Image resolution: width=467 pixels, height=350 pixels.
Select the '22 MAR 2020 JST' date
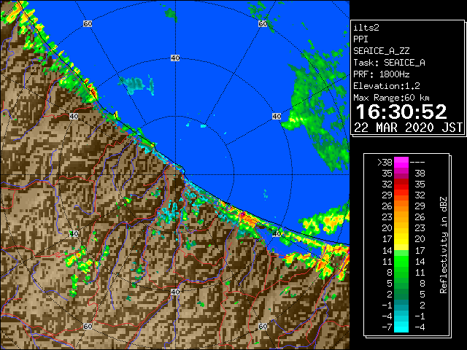tap(408, 128)
